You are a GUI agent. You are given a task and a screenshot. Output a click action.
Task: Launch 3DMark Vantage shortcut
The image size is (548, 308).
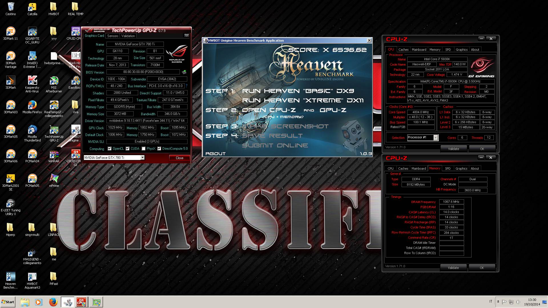point(11,60)
